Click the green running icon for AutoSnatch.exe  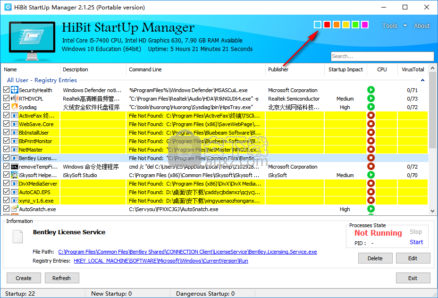371,209
